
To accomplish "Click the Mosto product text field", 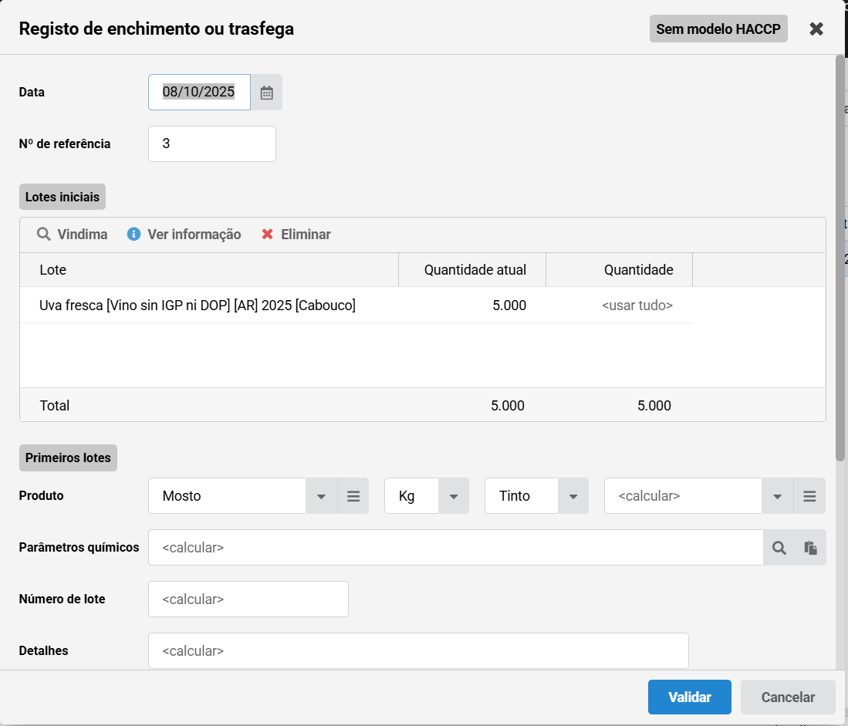I will pyautogui.click(x=227, y=496).
